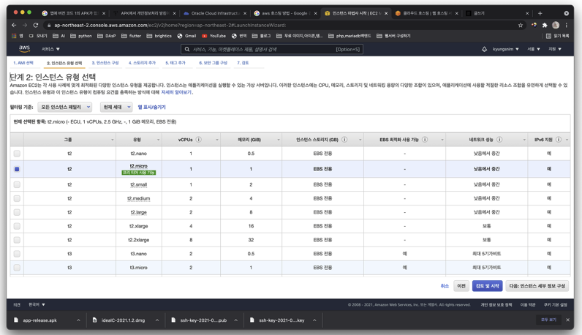This screenshot has width=582, height=335.
Task: Open downloaded file app-release.apk
Action: click(x=39, y=320)
